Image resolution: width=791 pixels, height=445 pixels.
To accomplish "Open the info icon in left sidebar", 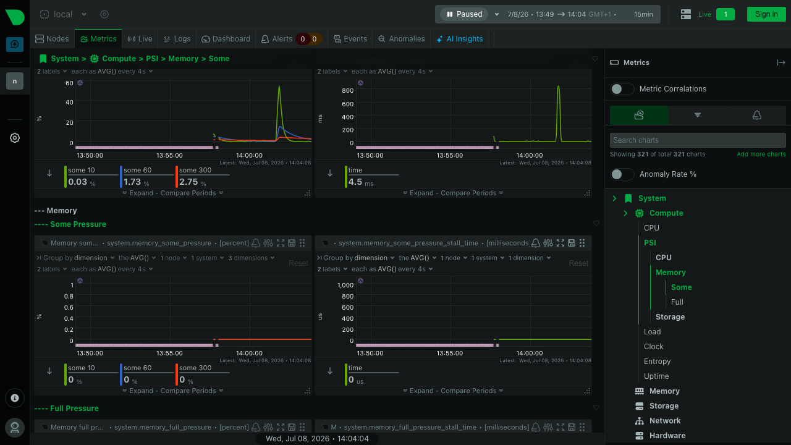I will (x=15, y=398).
